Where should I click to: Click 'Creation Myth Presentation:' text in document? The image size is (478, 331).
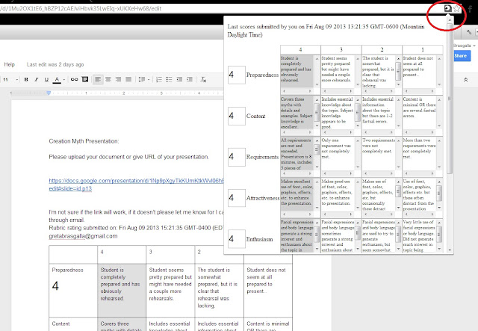click(84, 141)
